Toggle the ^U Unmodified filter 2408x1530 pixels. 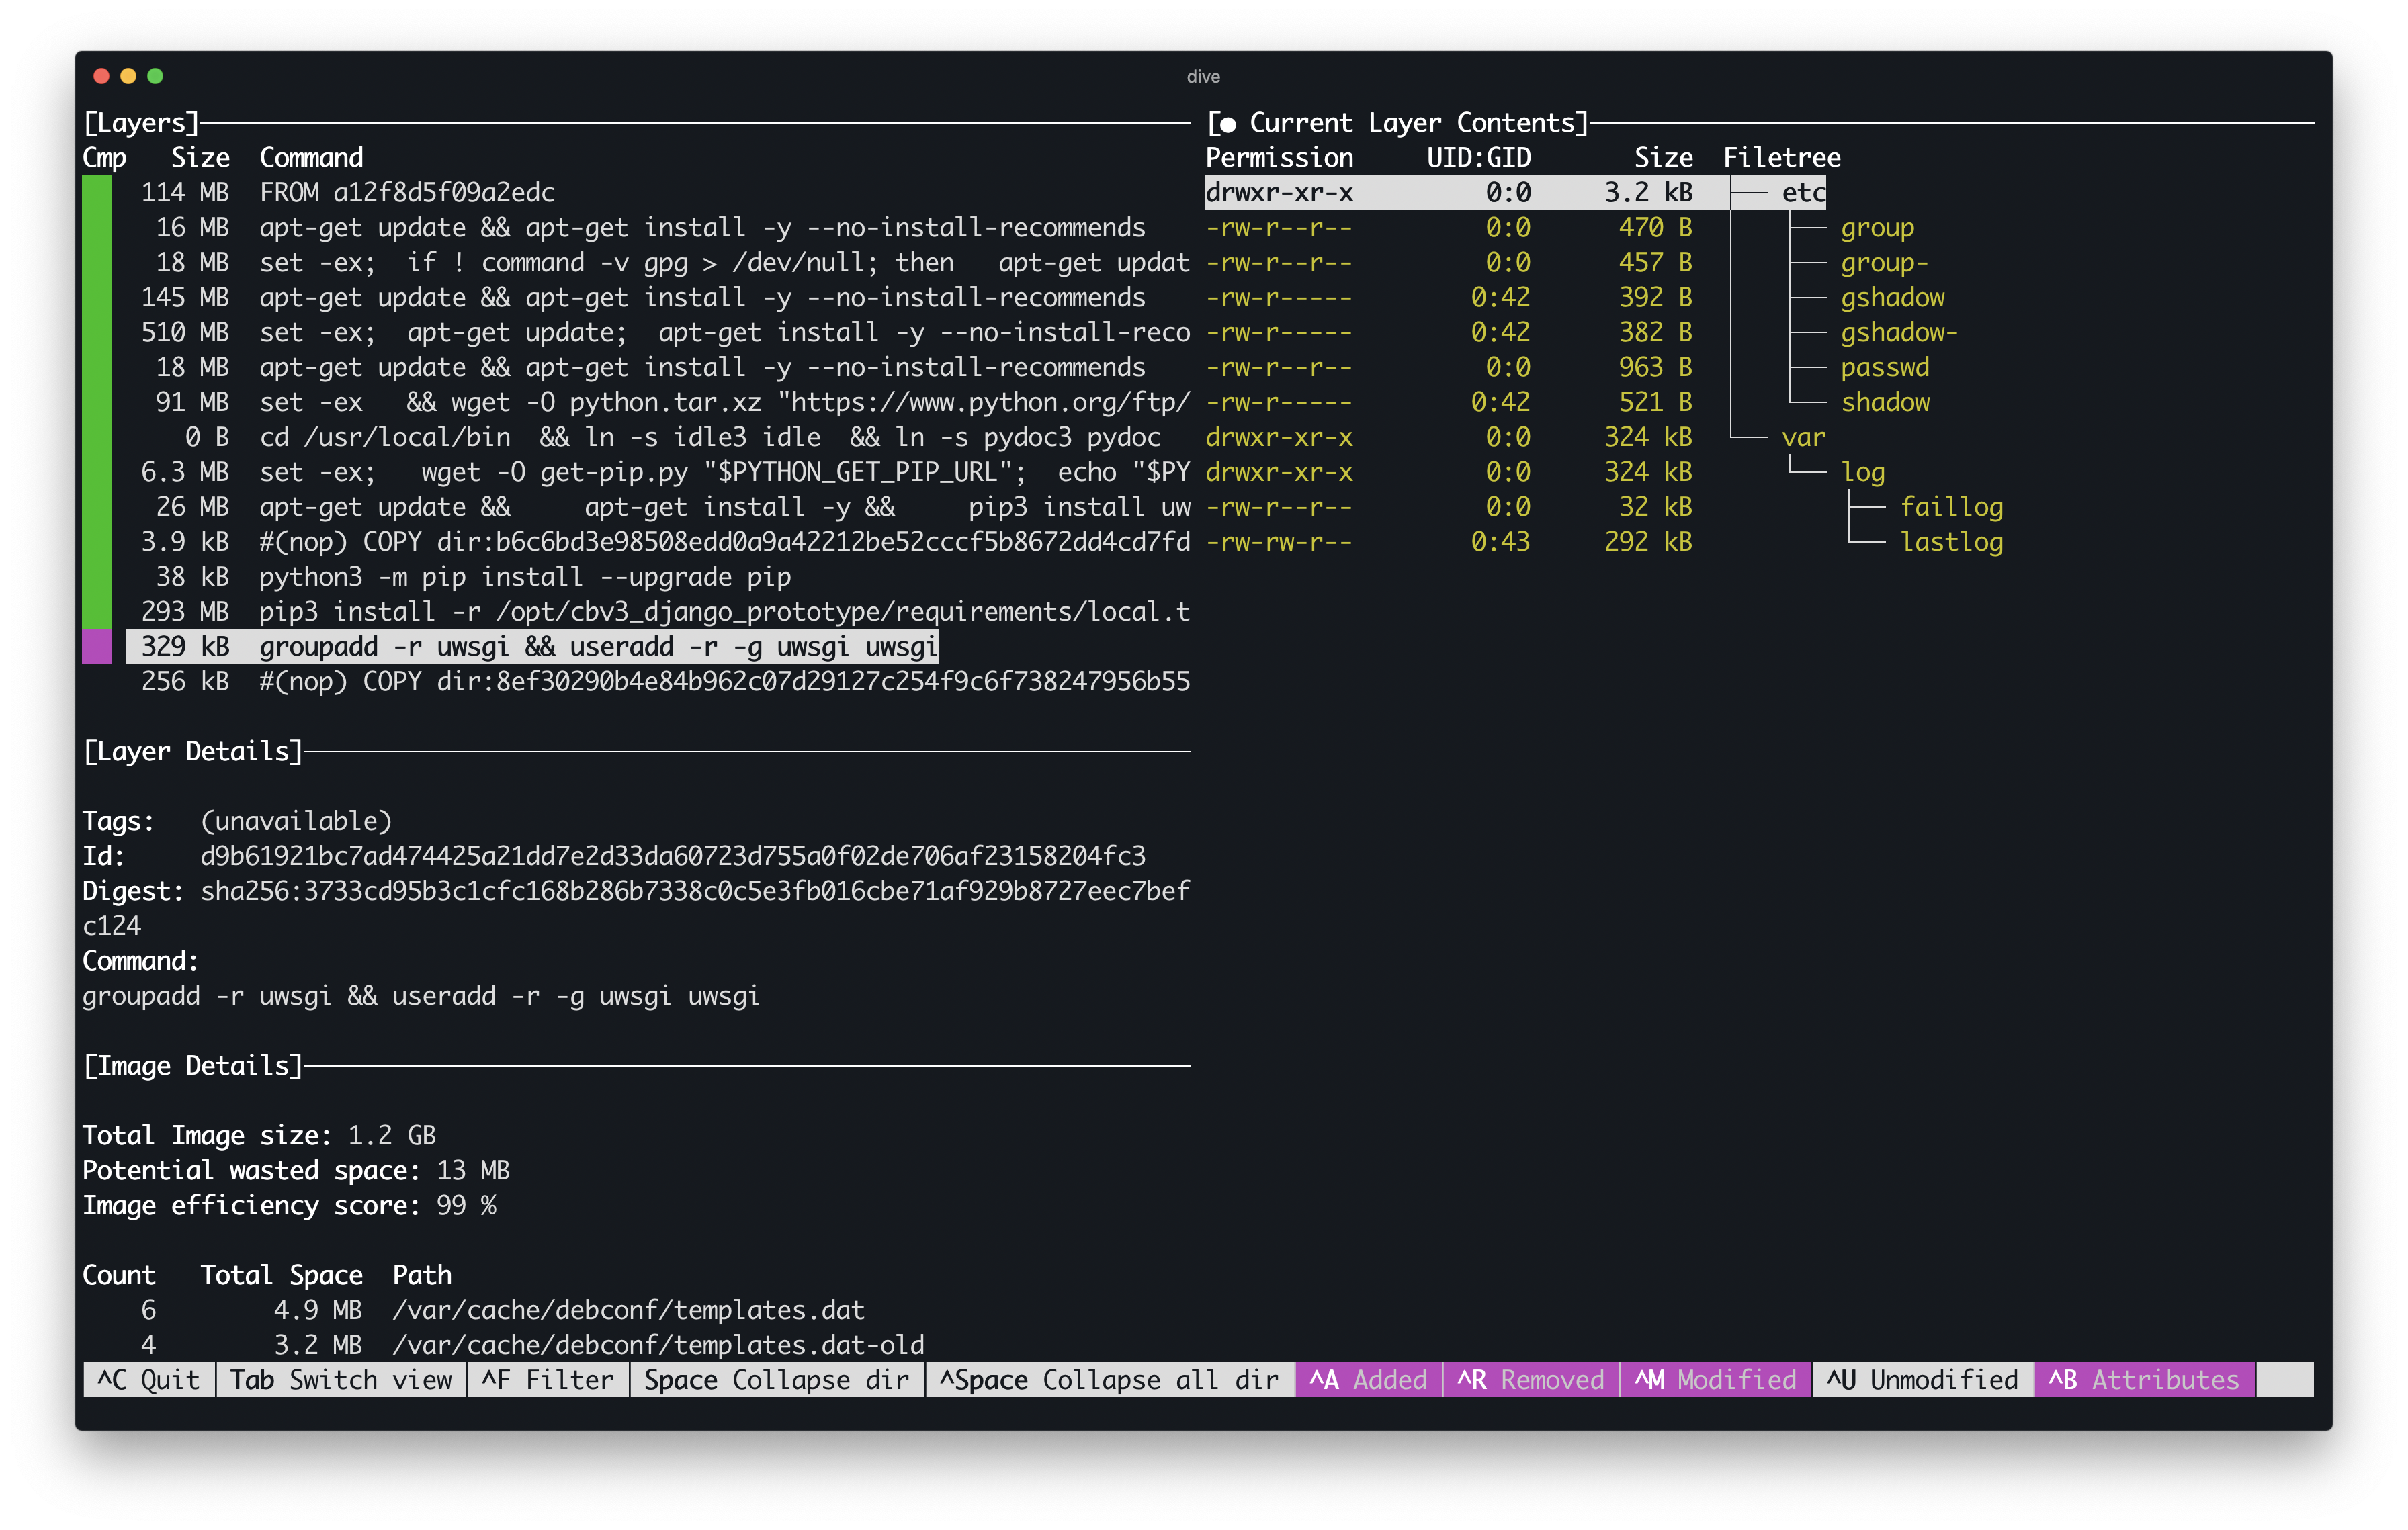coord(1922,1379)
